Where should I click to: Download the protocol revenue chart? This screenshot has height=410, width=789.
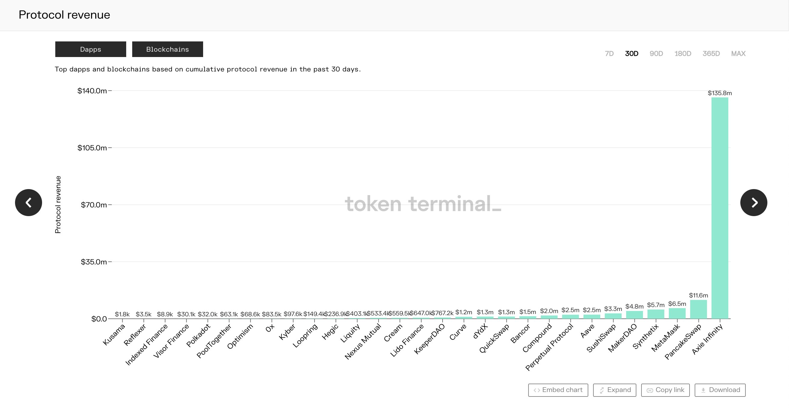click(720, 390)
